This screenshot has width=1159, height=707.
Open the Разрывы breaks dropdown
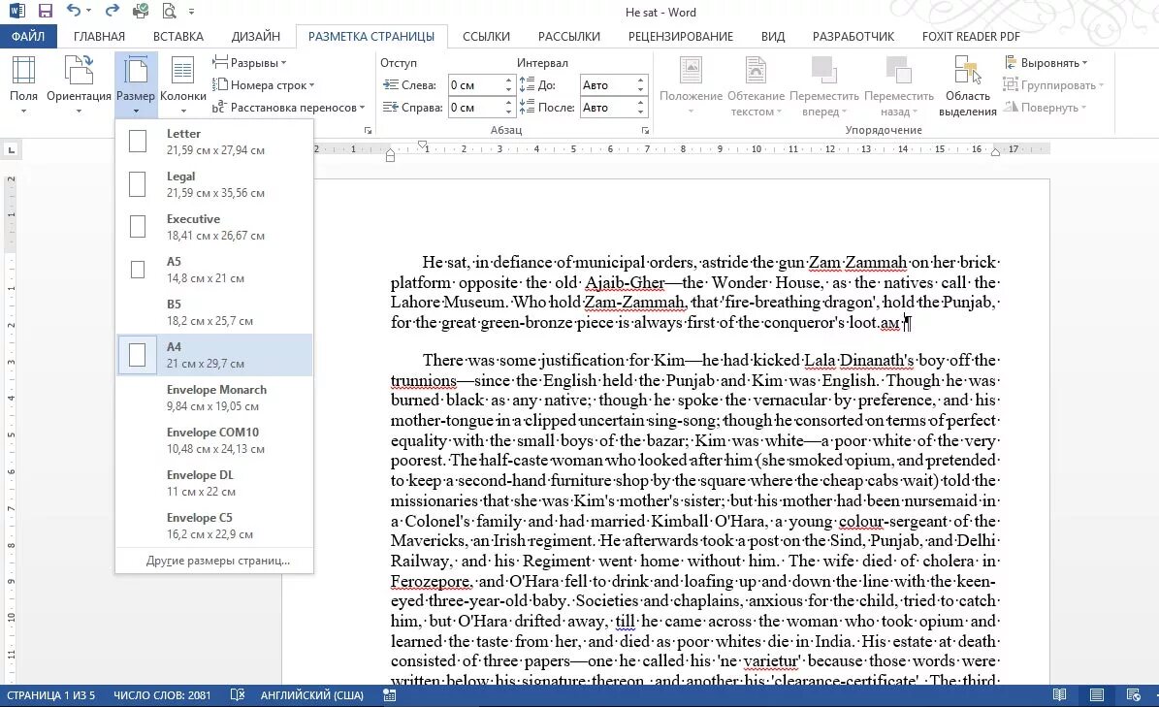coord(250,63)
